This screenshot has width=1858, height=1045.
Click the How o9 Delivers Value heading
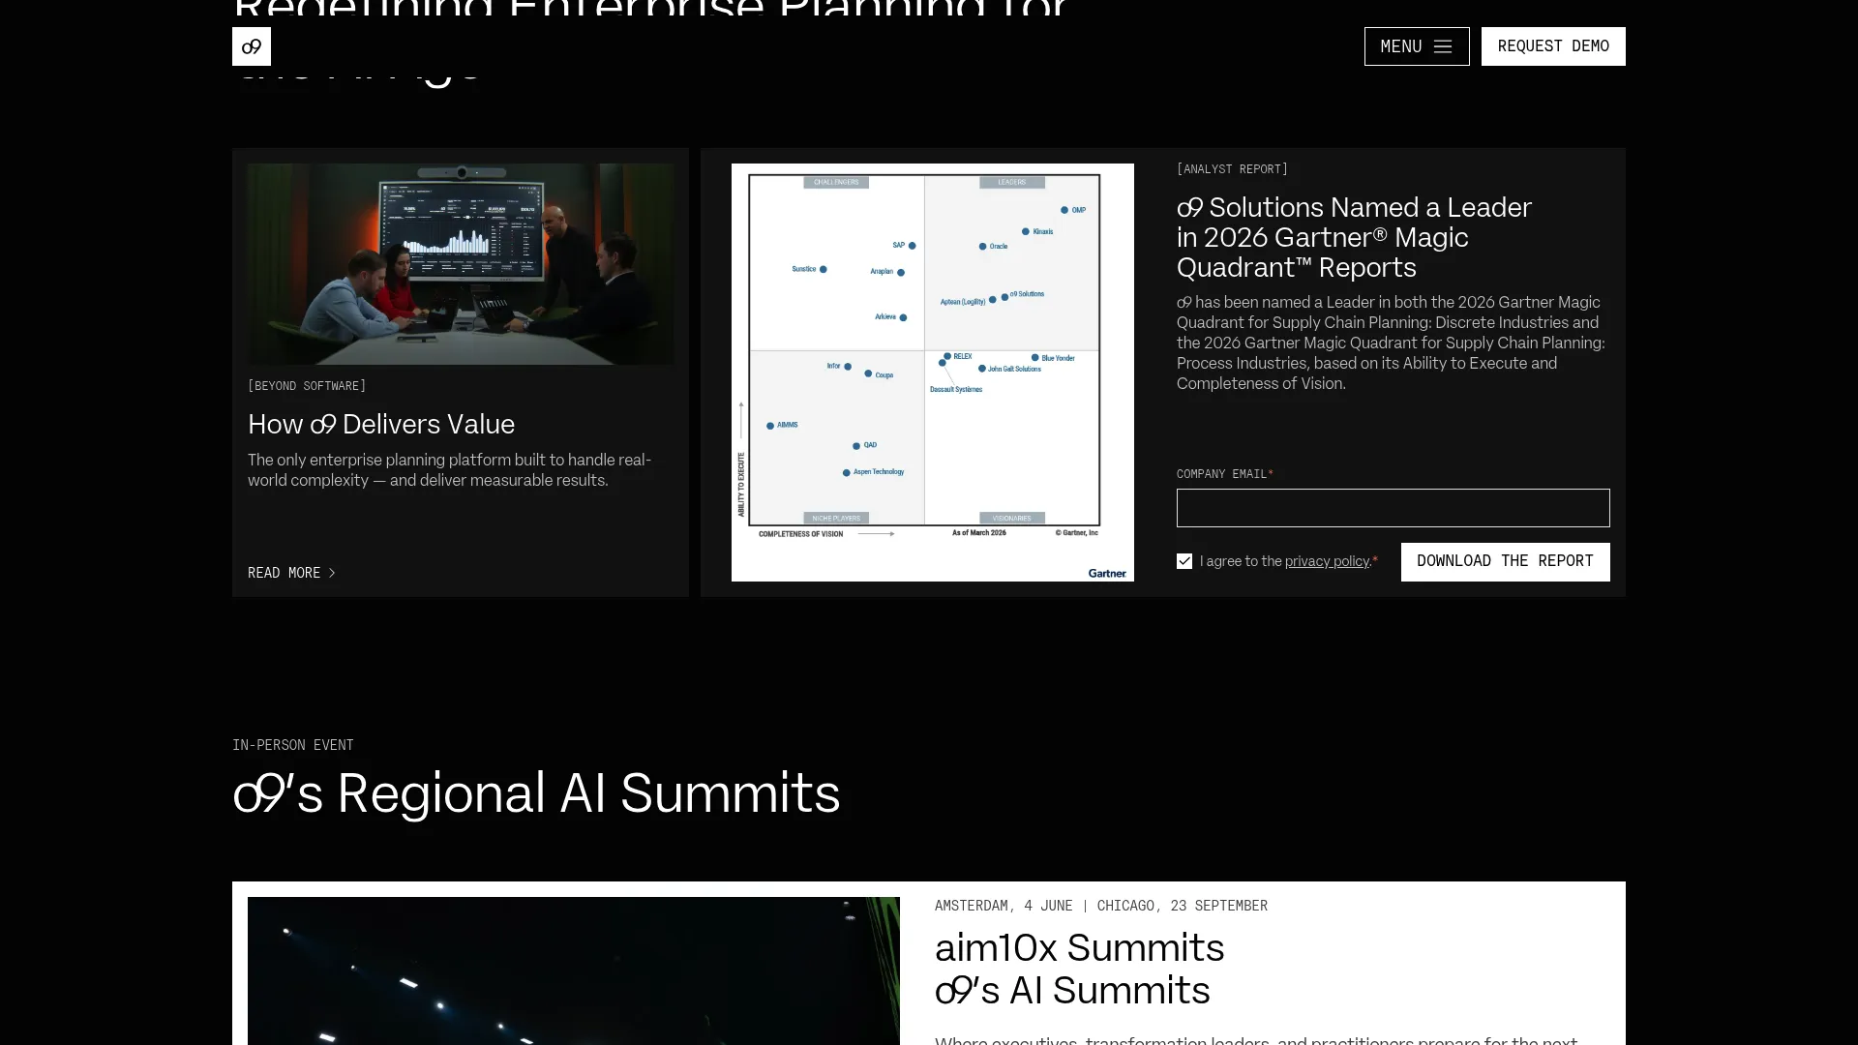click(x=381, y=424)
